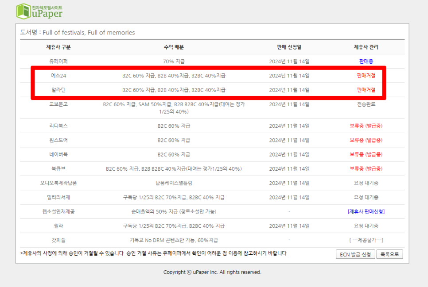Select the 북큐브 partner name

tap(58, 169)
